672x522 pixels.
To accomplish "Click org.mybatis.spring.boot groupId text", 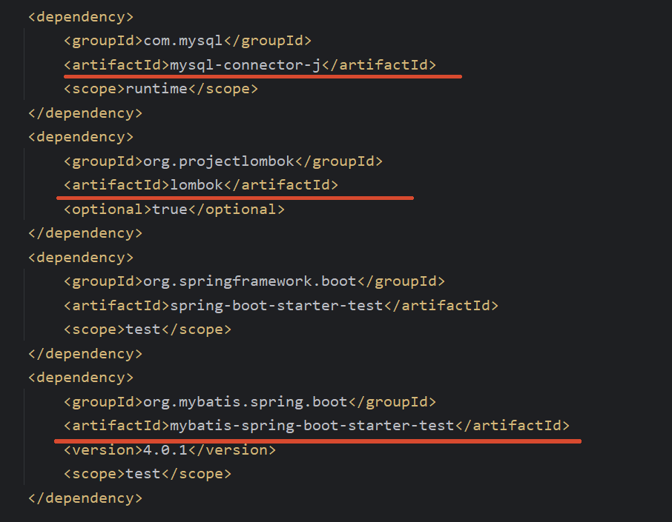I will coord(246,402).
